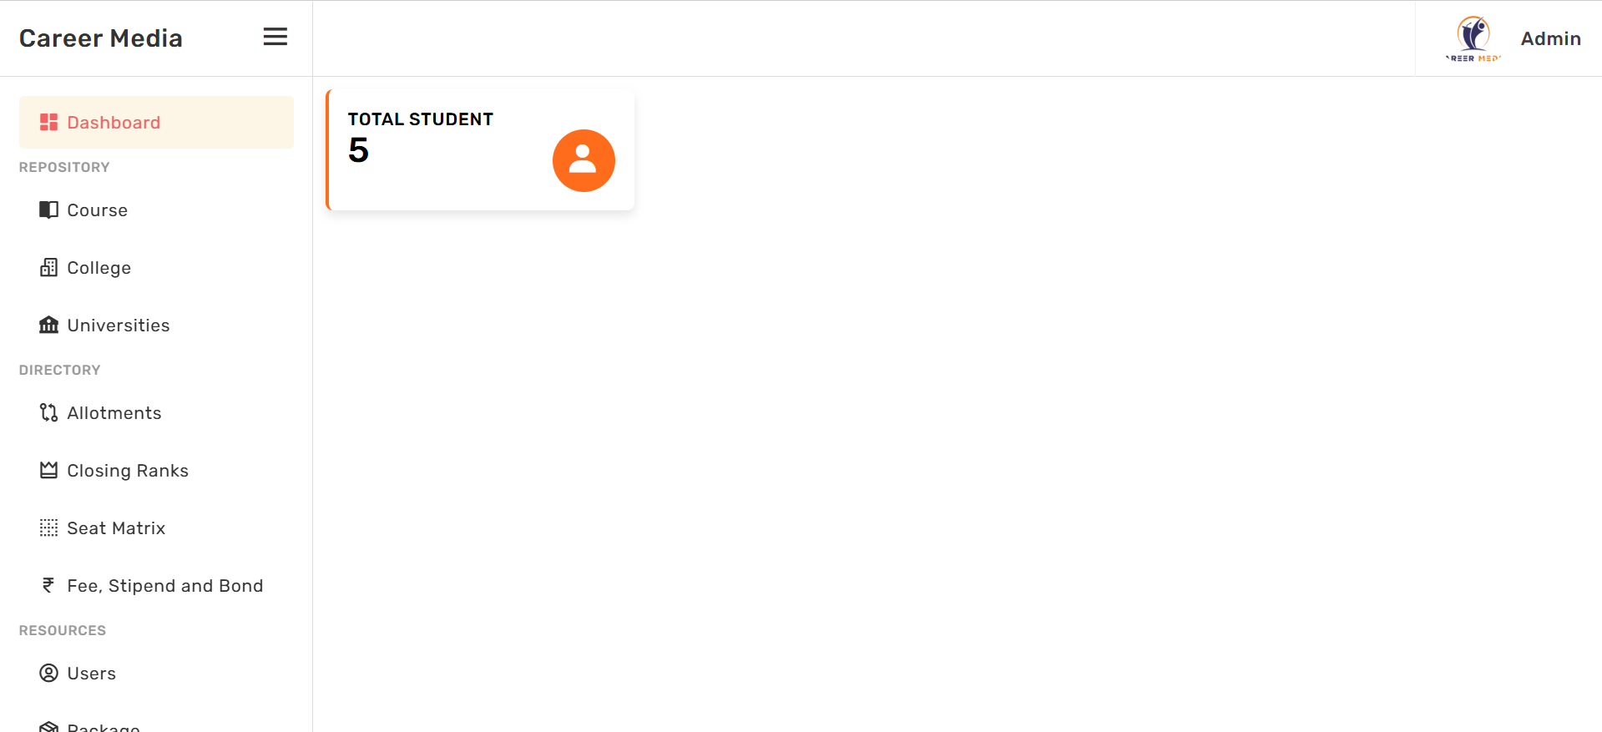Go to the Universities page
Image resolution: width=1602 pixels, height=732 pixels.
pos(119,326)
